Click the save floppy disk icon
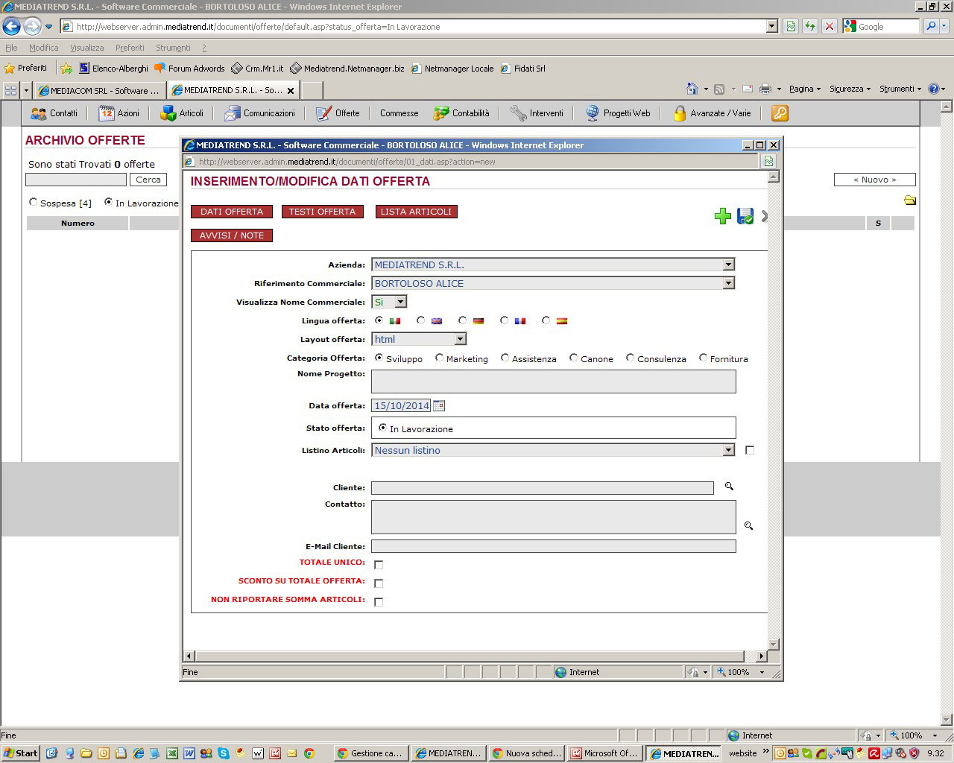 [x=745, y=216]
